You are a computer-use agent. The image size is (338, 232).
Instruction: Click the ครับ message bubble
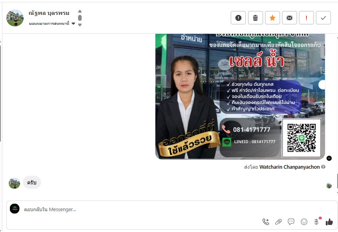click(32, 182)
